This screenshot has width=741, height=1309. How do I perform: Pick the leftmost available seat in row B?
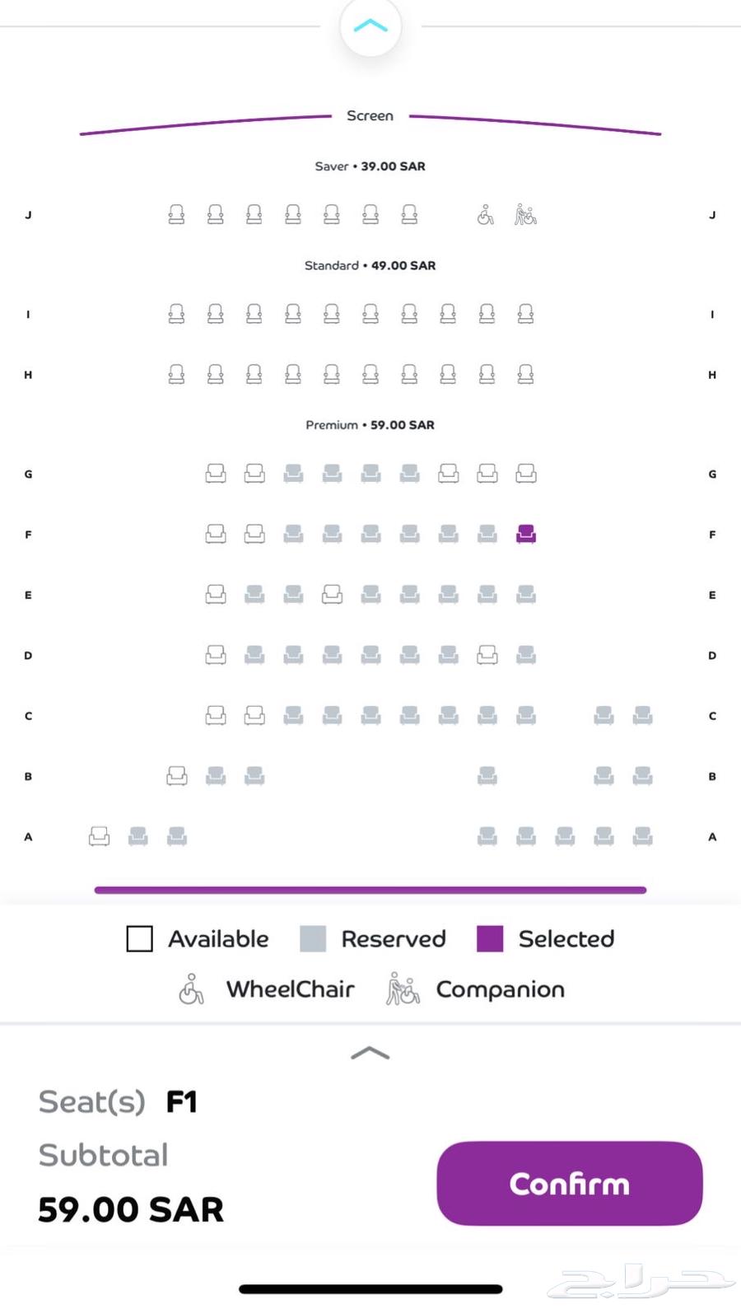[176, 776]
